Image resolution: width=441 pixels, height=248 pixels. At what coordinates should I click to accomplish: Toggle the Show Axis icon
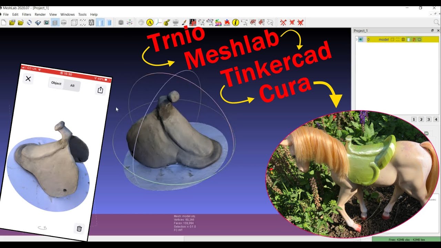[x=130, y=23]
